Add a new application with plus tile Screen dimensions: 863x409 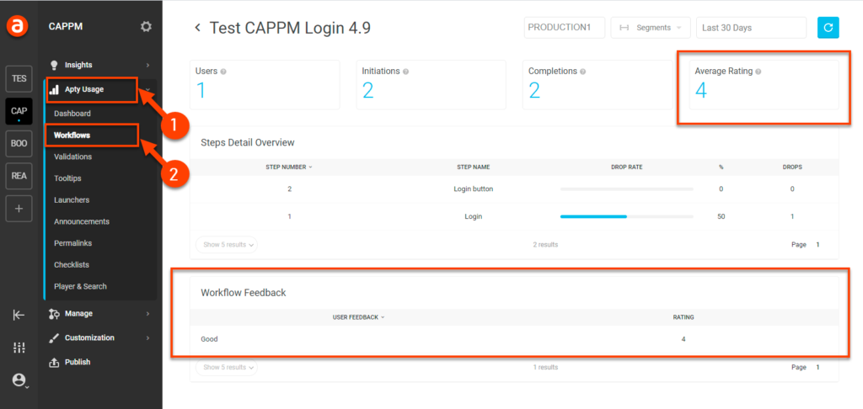tap(19, 209)
